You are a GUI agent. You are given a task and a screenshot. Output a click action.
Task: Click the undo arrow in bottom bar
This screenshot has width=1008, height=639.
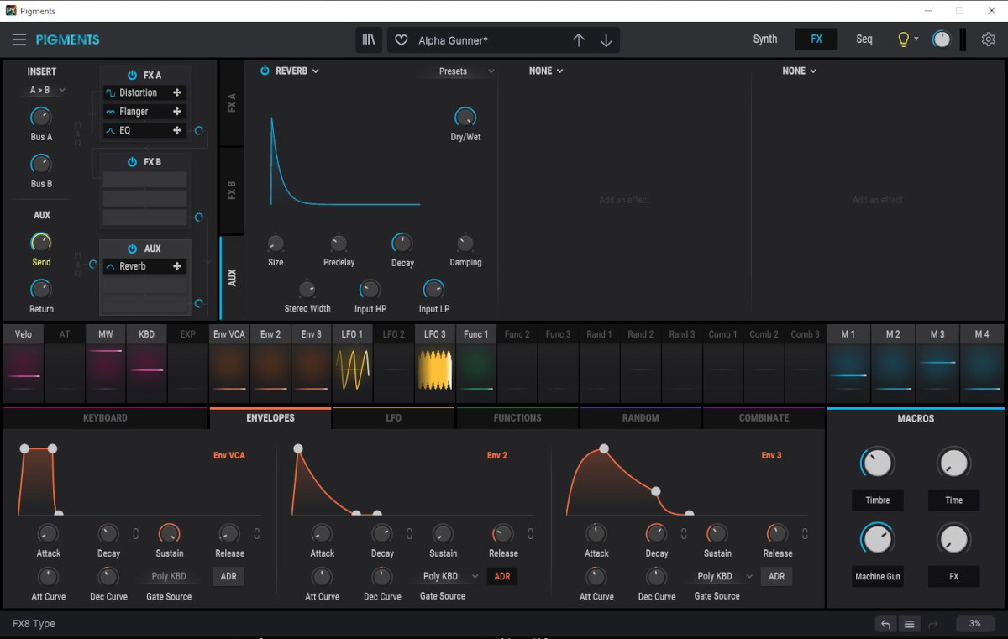[x=885, y=624]
